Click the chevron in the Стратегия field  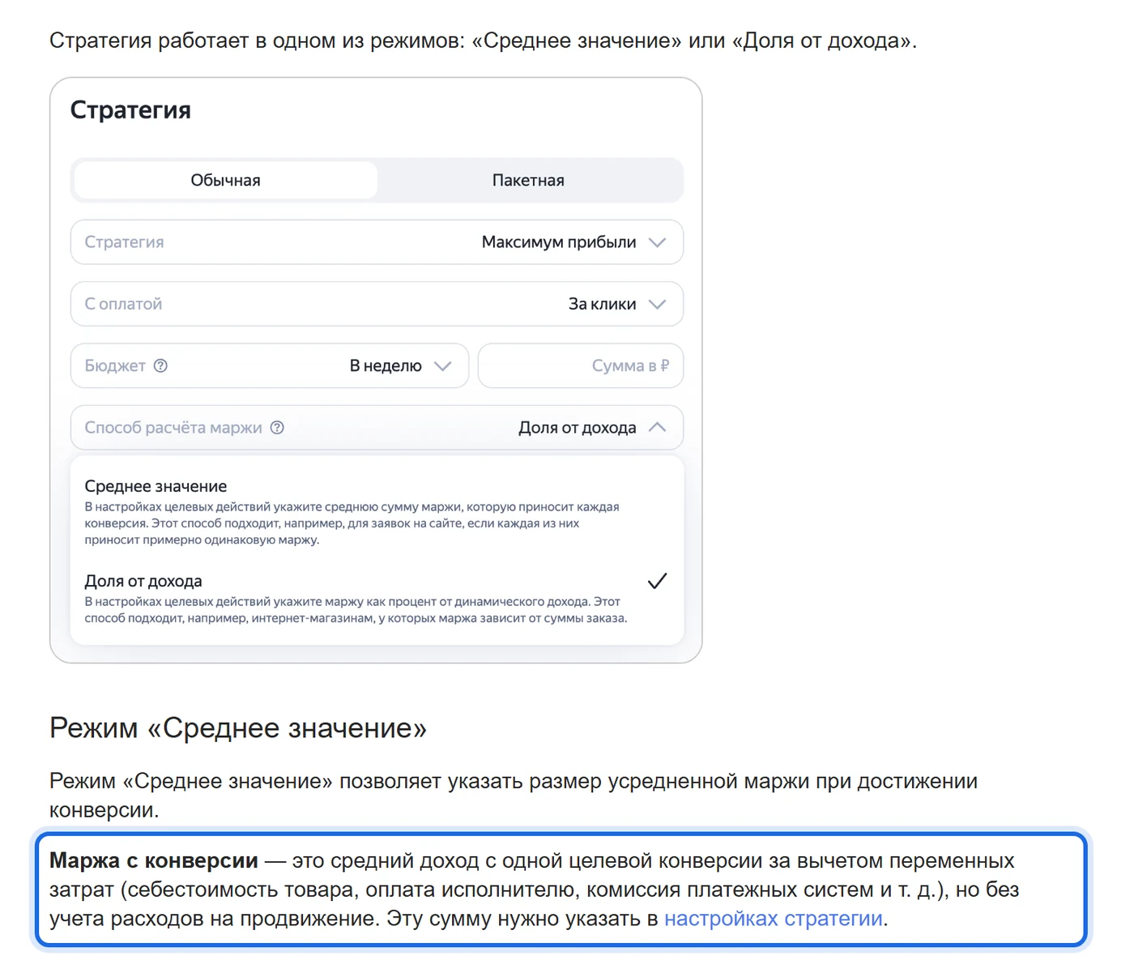(x=657, y=242)
